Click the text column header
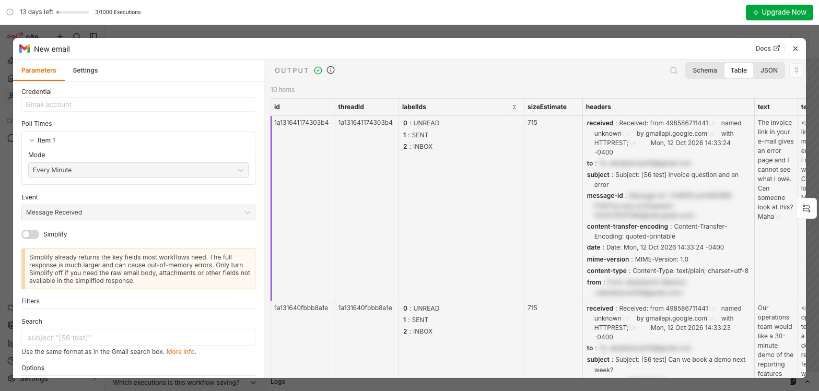 coord(776,107)
